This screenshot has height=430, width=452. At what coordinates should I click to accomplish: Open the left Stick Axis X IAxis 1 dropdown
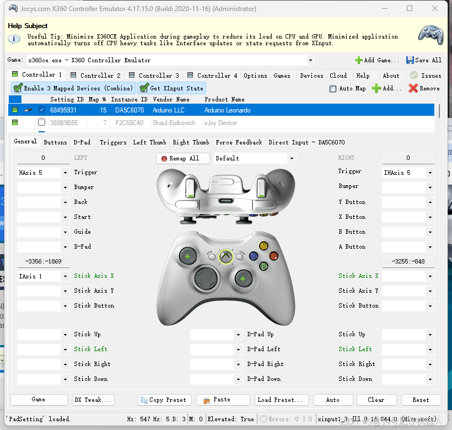coord(65,276)
